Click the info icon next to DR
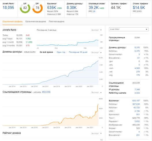 coord(39,3)
